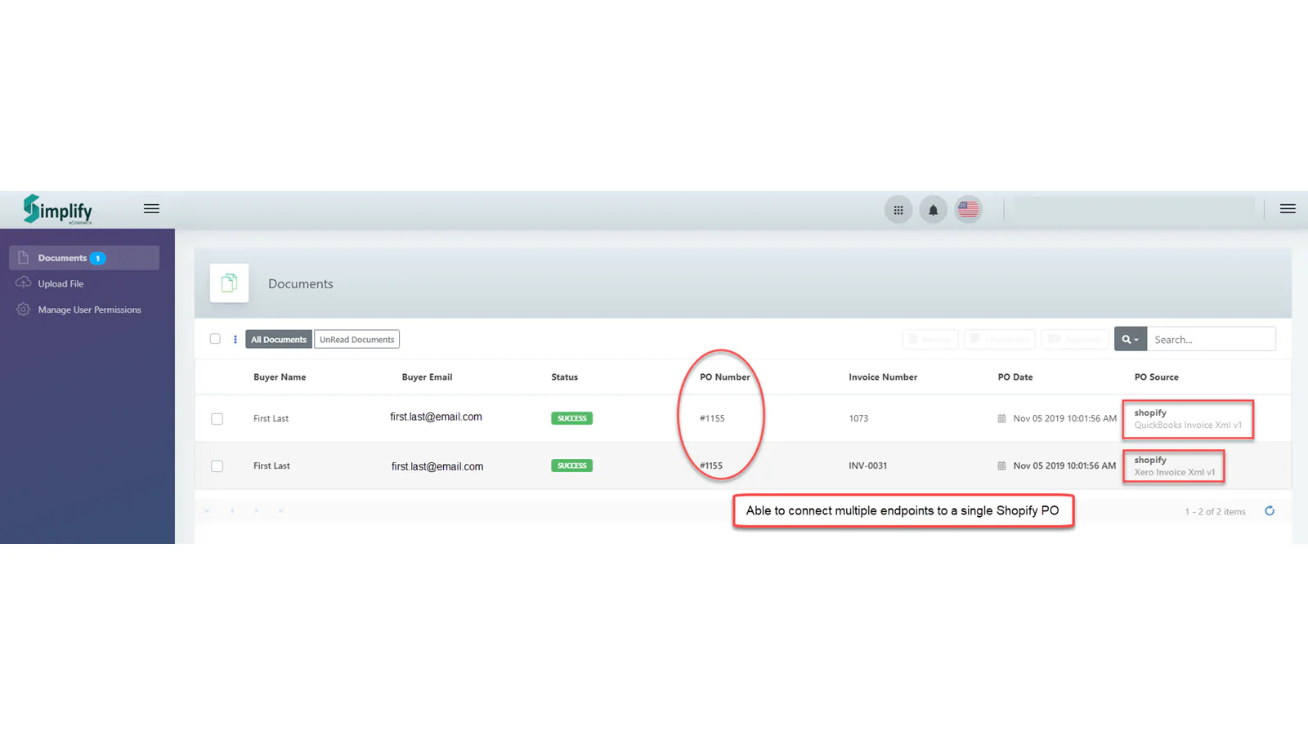This screenshot has width=1308, height=735.
Task: Check the select-all documents checkbox
Action: 215,338
